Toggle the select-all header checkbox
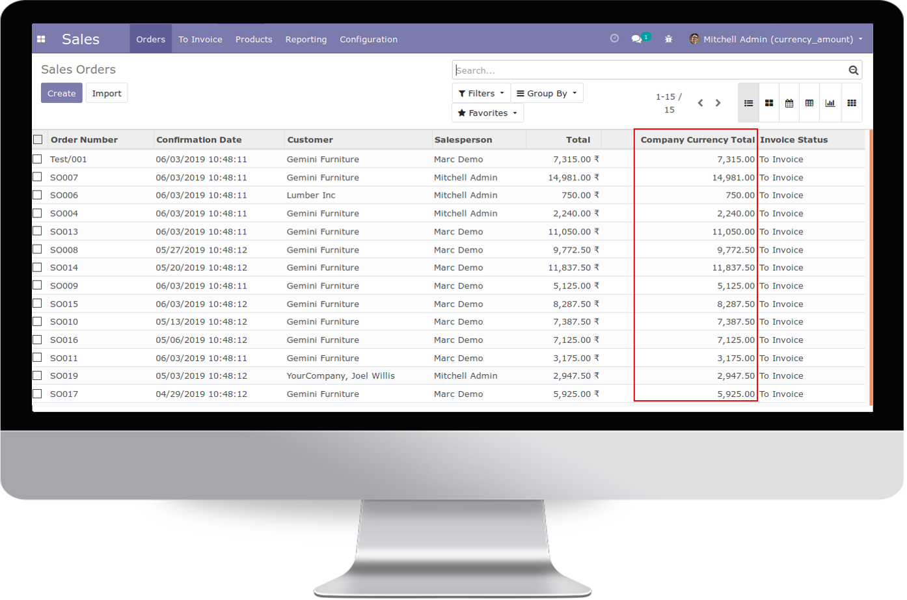 tap(38, 139)
